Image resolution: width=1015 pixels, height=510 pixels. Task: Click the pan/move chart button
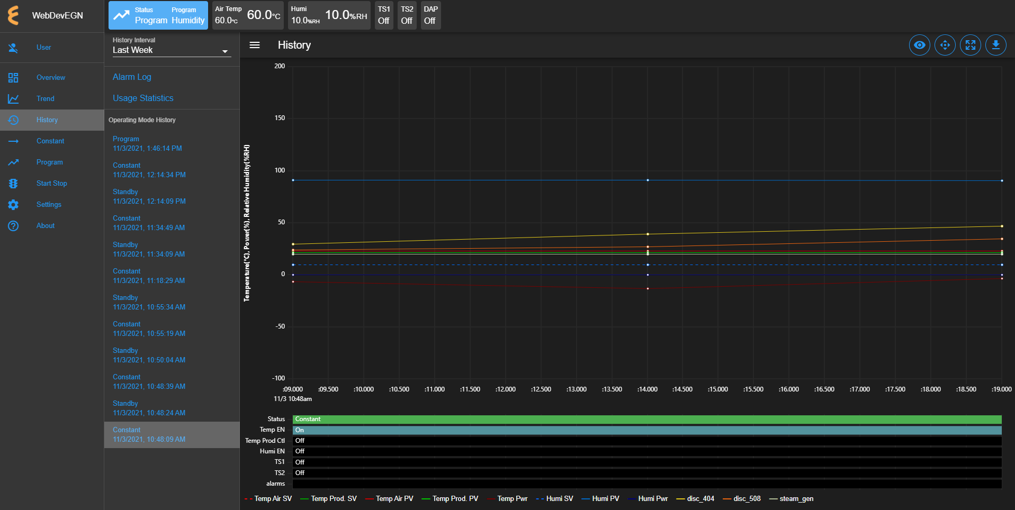[x=945, y=45]
